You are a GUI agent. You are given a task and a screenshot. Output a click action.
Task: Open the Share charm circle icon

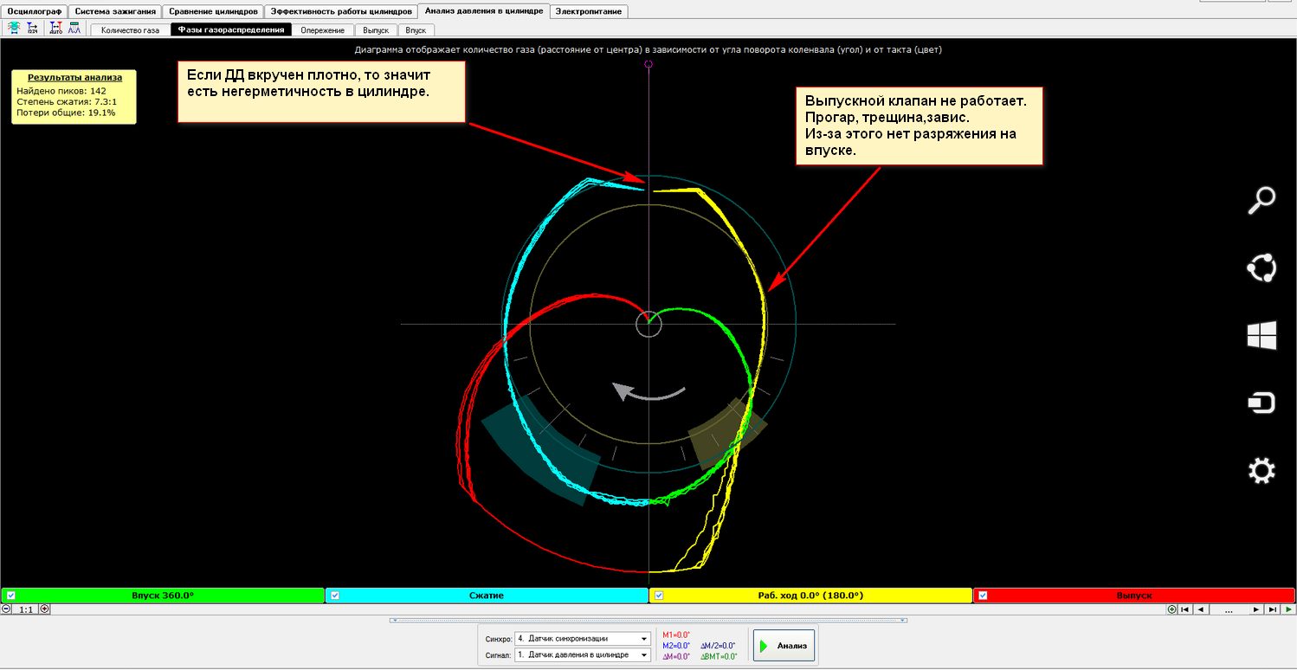(1261, 267)
